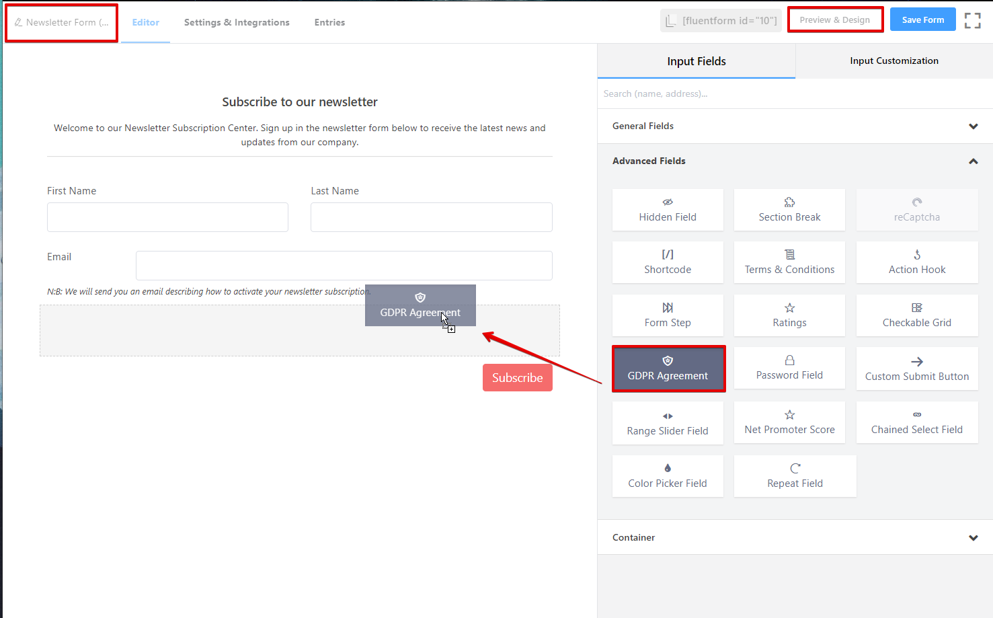Add a Section Break field

coord(789,210)
